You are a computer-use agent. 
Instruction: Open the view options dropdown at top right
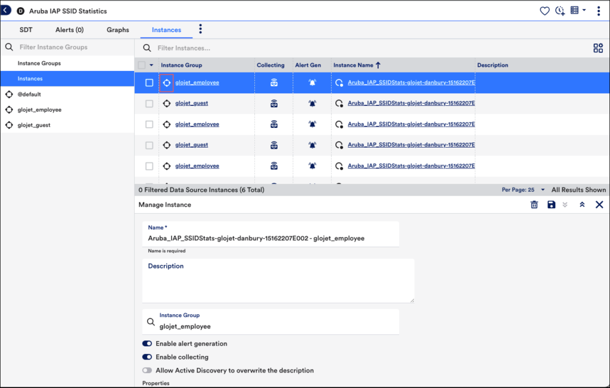coord(578,11)
